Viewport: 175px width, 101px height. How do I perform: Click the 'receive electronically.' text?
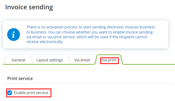[x=45, y=42]
